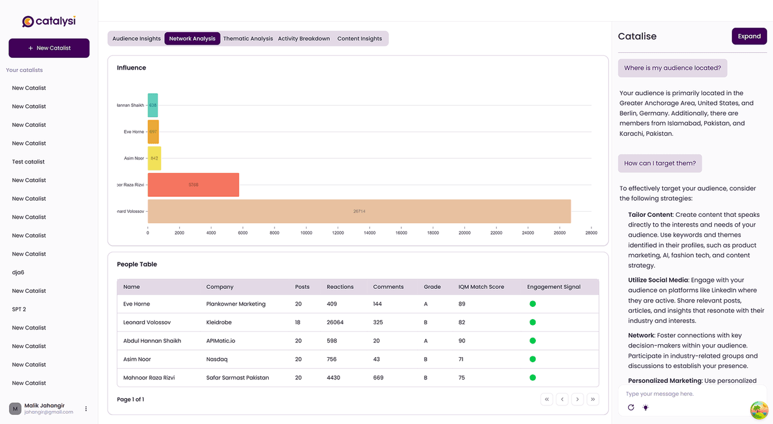
Task: Select the Activity Breakdown tab
Action: pos(304,39)
